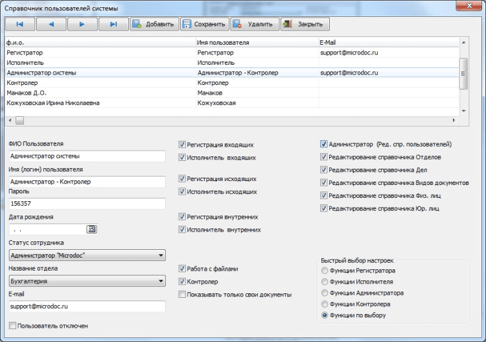486x342 pixels.
Task: Toggle Регистрация внутренних checkbox
Action: pos(182,217)
